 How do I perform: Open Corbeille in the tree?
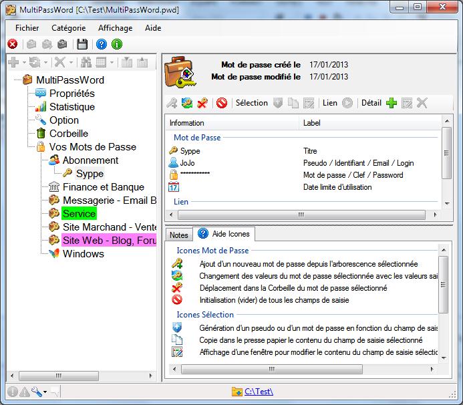point(69,134)
